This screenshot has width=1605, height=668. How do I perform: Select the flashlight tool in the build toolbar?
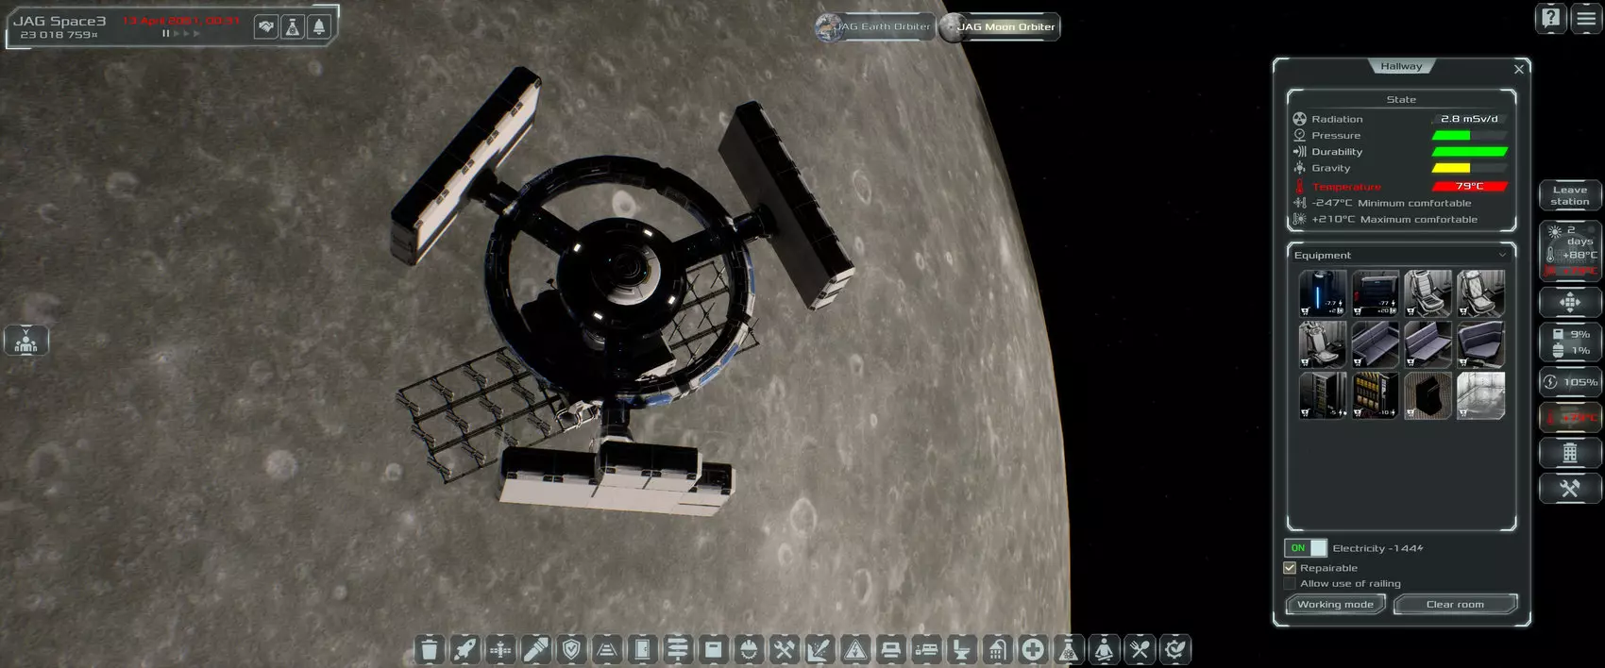tap(535, 649)
